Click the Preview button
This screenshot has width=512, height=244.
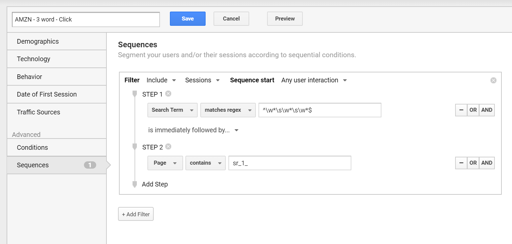[285, 19]
